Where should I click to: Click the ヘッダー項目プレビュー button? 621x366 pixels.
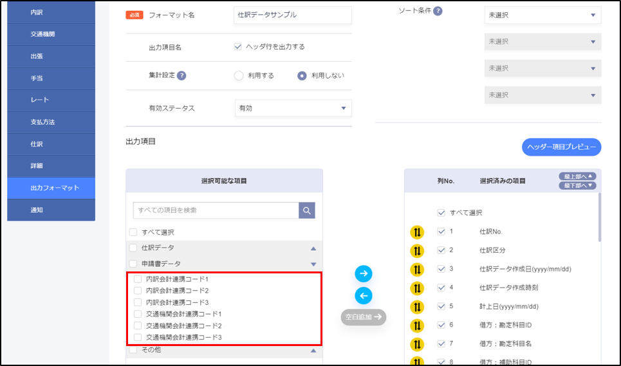[x=561, y=147]
